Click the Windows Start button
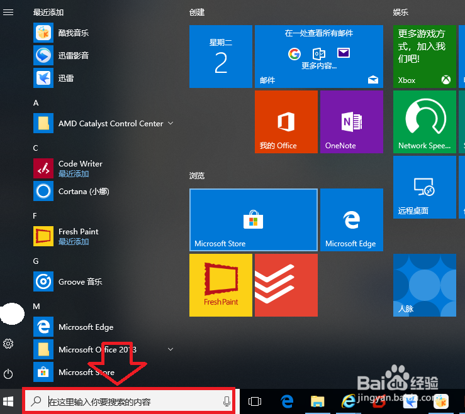 [8, 401]
